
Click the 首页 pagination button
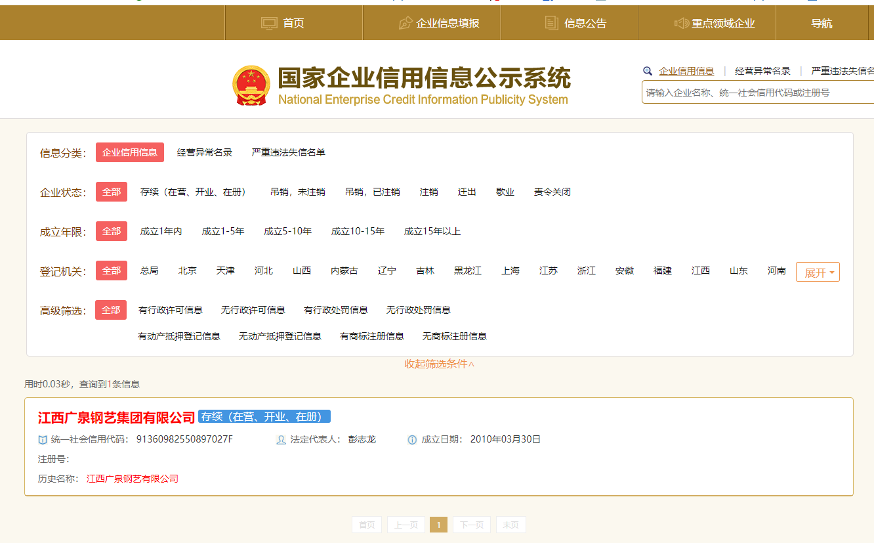point(367,525)
